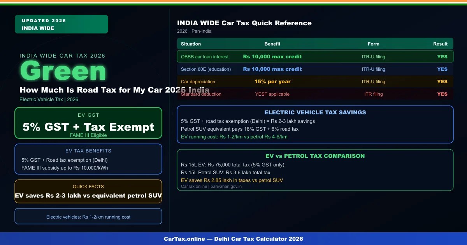Select 'Rs 2-3 lakh savings' line in savings card
The image size is (467, 245).
click(x=248, y=121)
